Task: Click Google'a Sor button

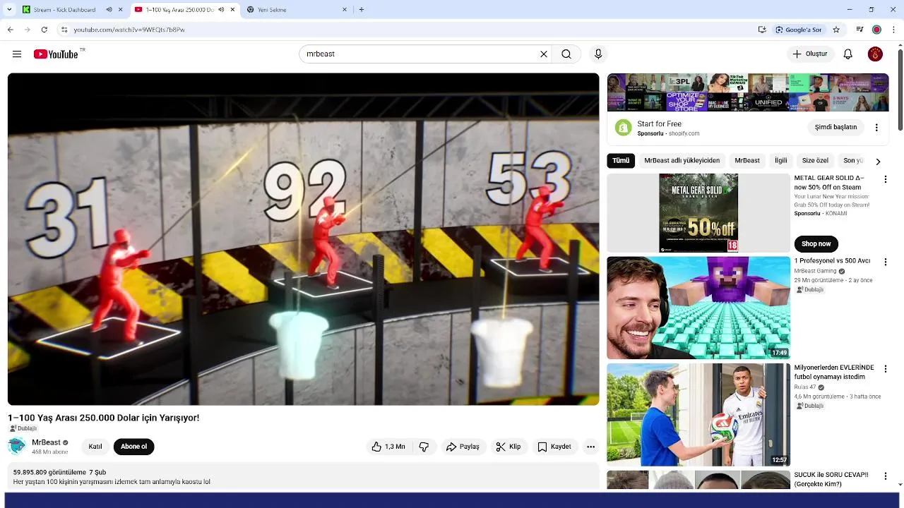Action: [799, 30]
